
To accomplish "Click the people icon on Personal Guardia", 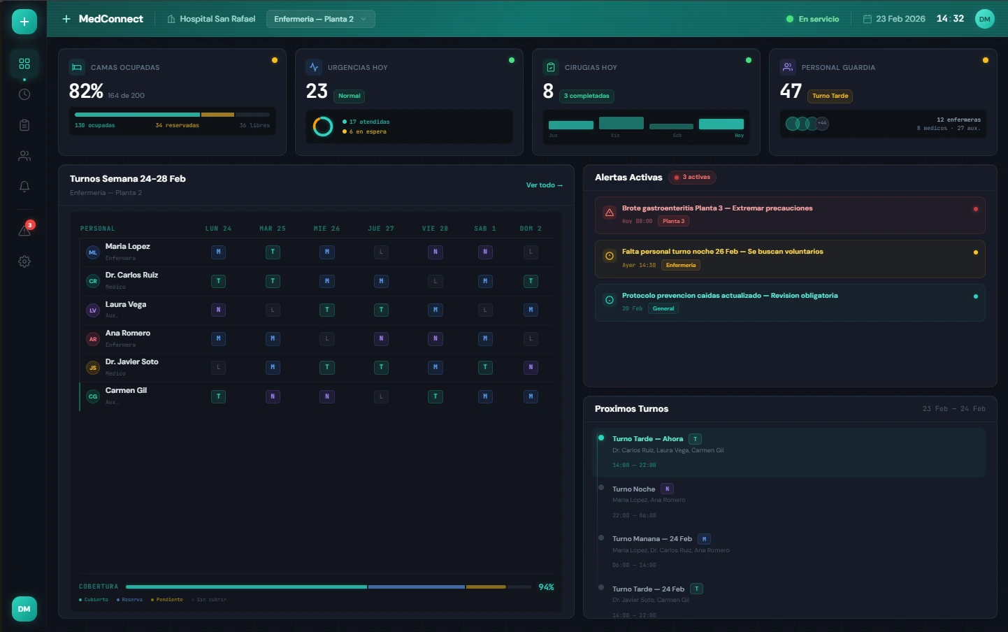I will click(788, 67).
